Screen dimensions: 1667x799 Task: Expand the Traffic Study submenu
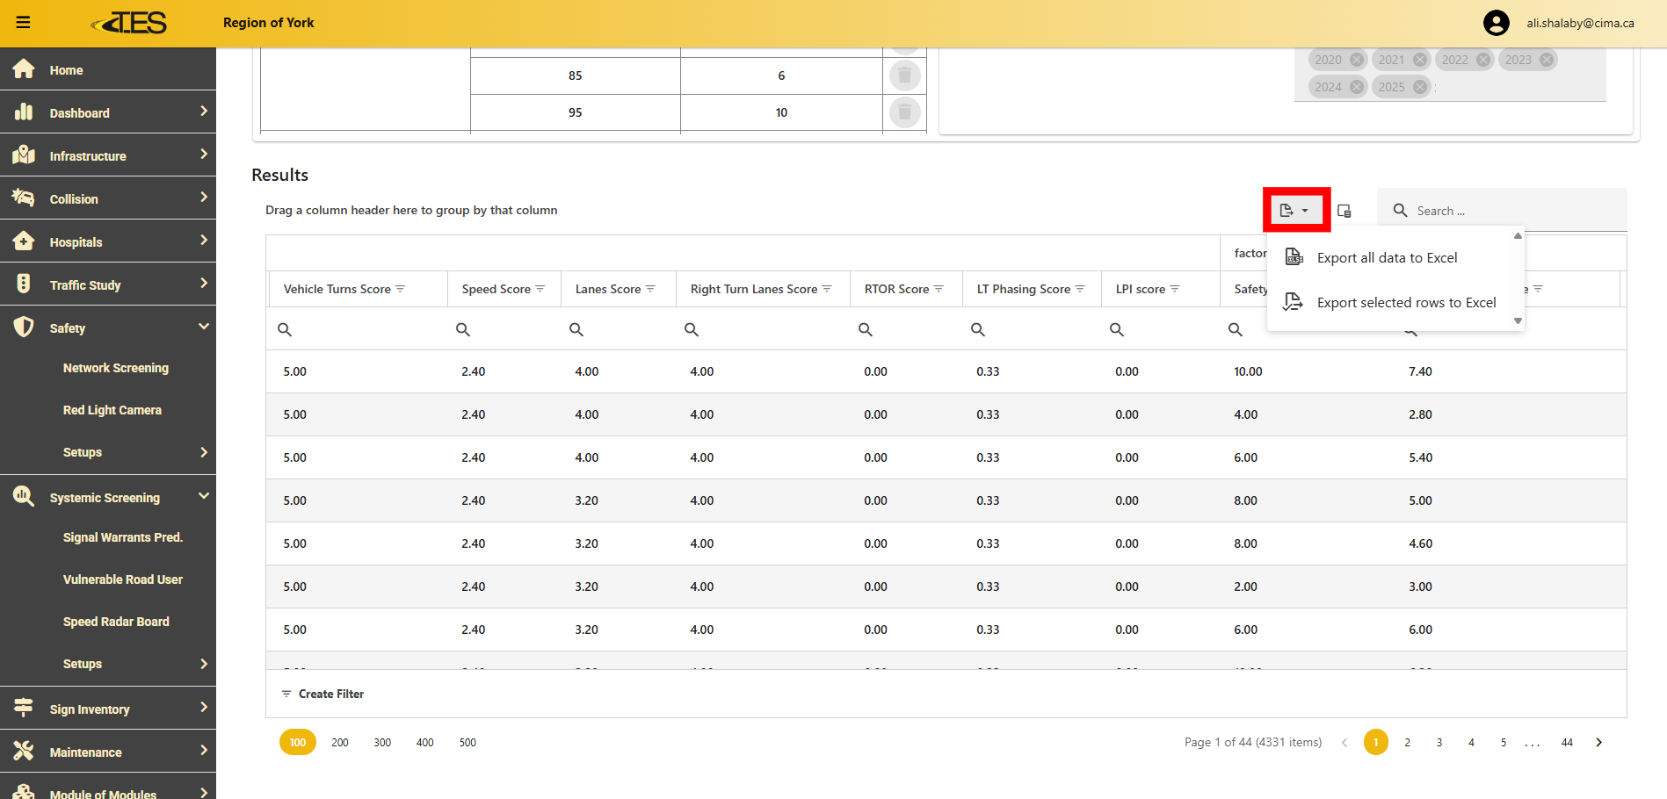[x=107, y=284]
